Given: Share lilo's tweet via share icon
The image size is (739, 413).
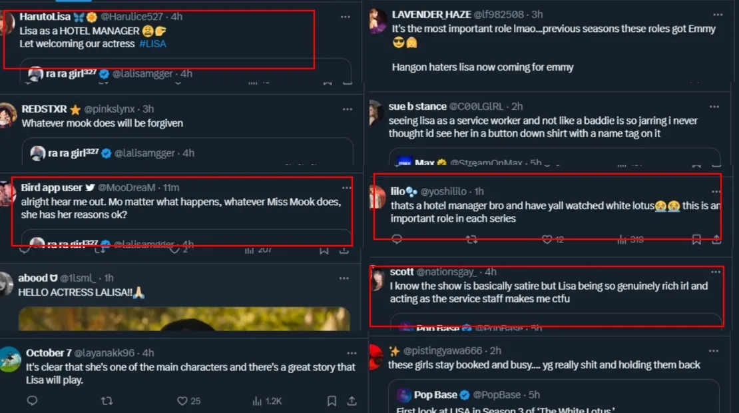Looking at the screenshot, I should click(716, 239).
